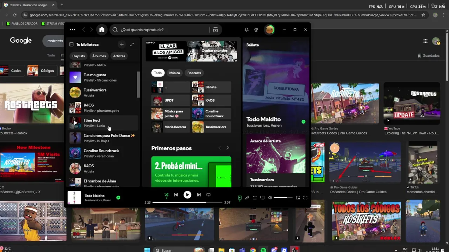Open Coraline Soundtrack shortcut tile
Viewport: 449px width, 252px height.
[212, 113]
